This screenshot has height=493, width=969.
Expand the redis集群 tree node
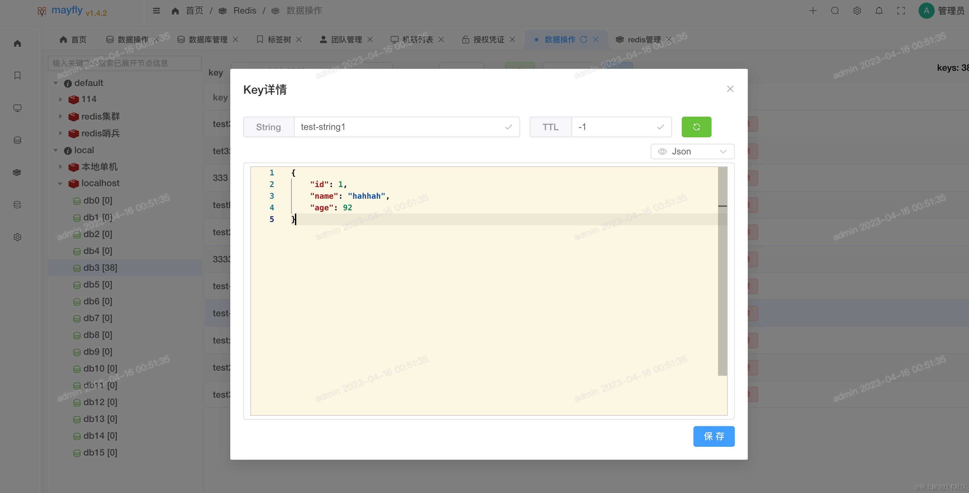60,117
